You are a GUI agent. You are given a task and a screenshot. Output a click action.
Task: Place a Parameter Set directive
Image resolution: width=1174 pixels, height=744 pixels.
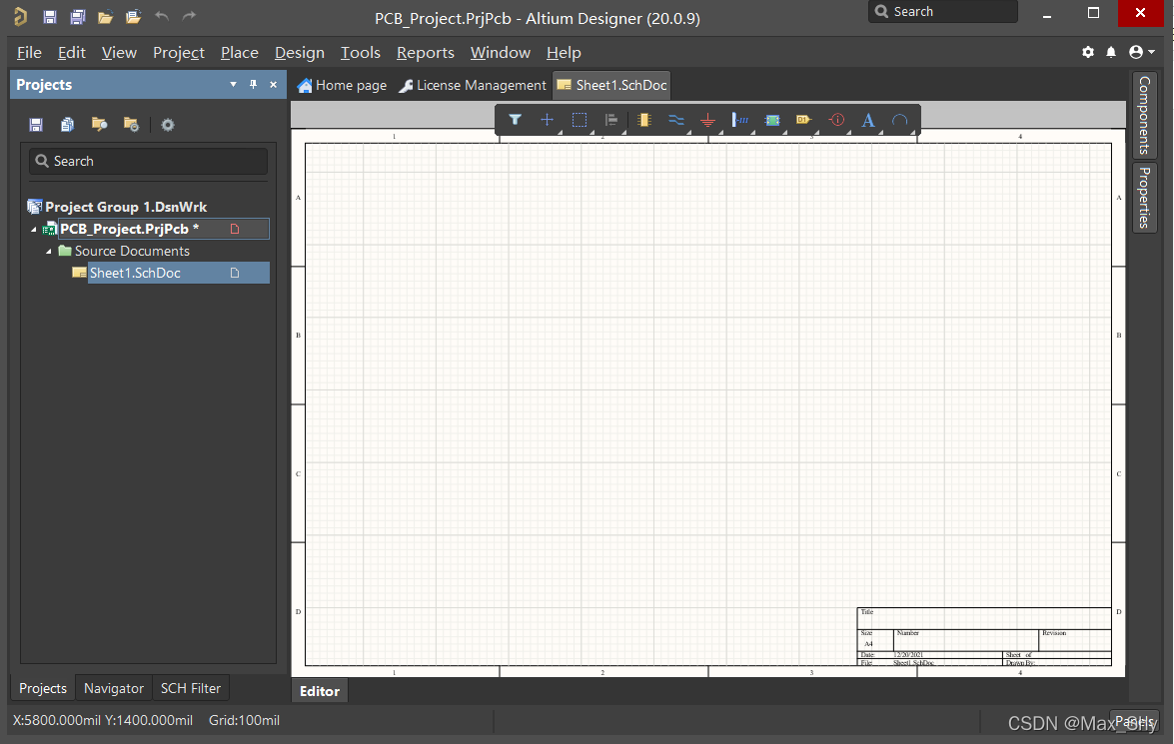coord(836,120)
